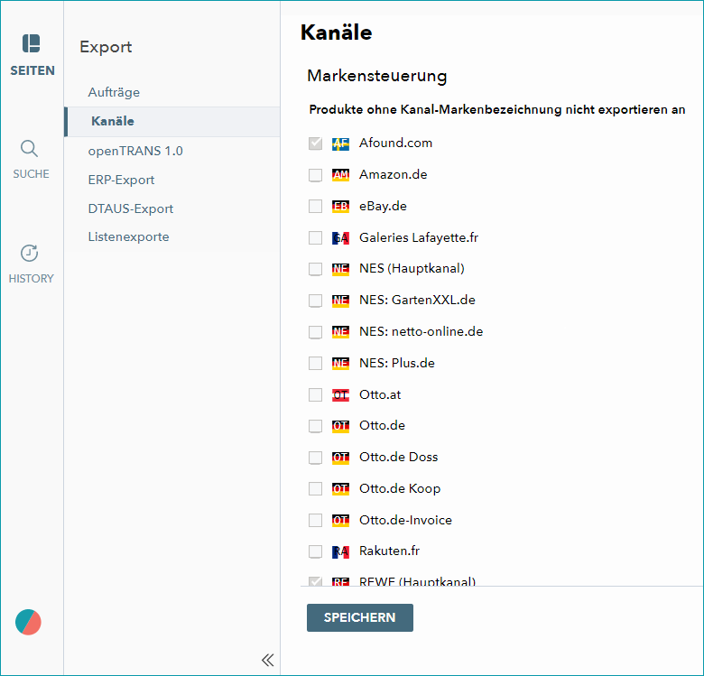Click the Galeries Lafayette GA flag icon

[340, 238]
